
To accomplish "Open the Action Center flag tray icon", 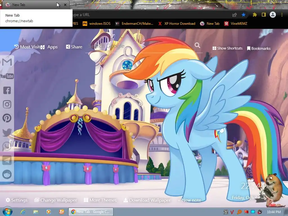I will click(x=246, y=212).
